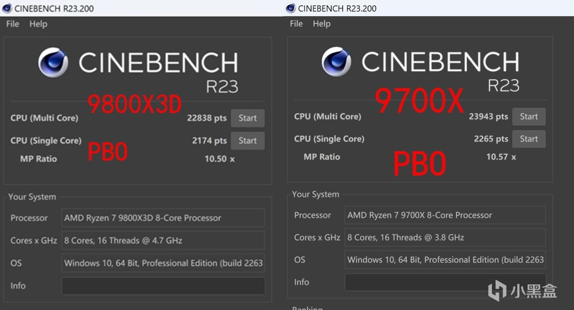Click the 10.57 x MP Ratio value
574x310 pixels.
click(501, 157)
